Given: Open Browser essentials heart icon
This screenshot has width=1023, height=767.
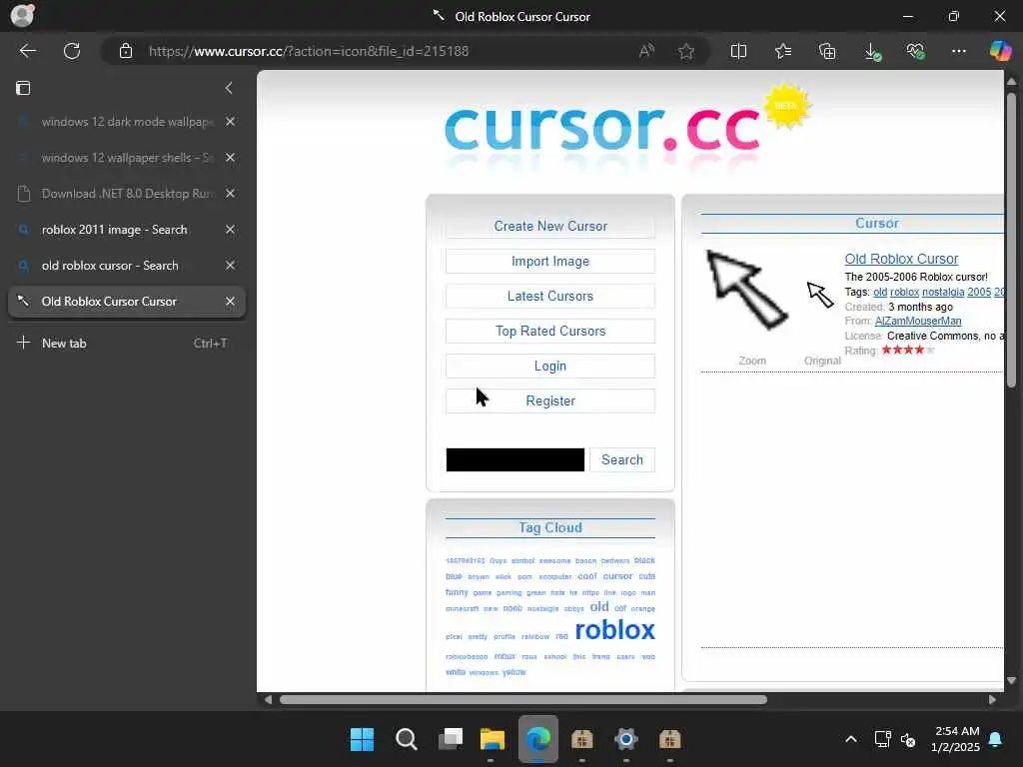Looking at the screenshot, I should (915, 51).
